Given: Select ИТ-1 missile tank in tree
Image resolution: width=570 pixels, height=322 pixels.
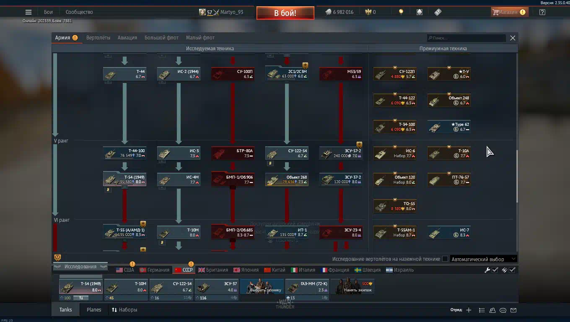Looking at the screenshot, I should pos(287,232).
